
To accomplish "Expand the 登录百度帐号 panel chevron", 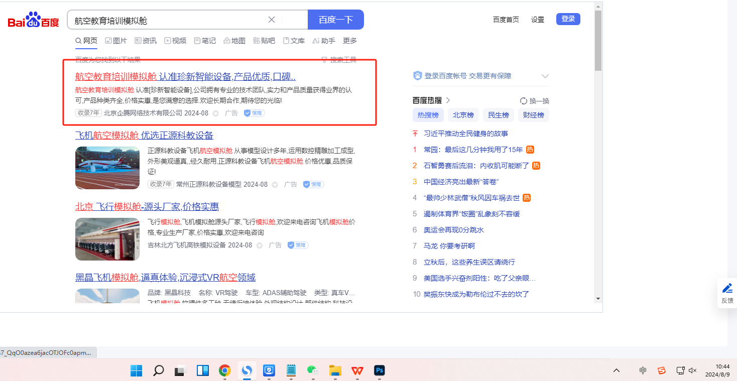I will 545,76.
